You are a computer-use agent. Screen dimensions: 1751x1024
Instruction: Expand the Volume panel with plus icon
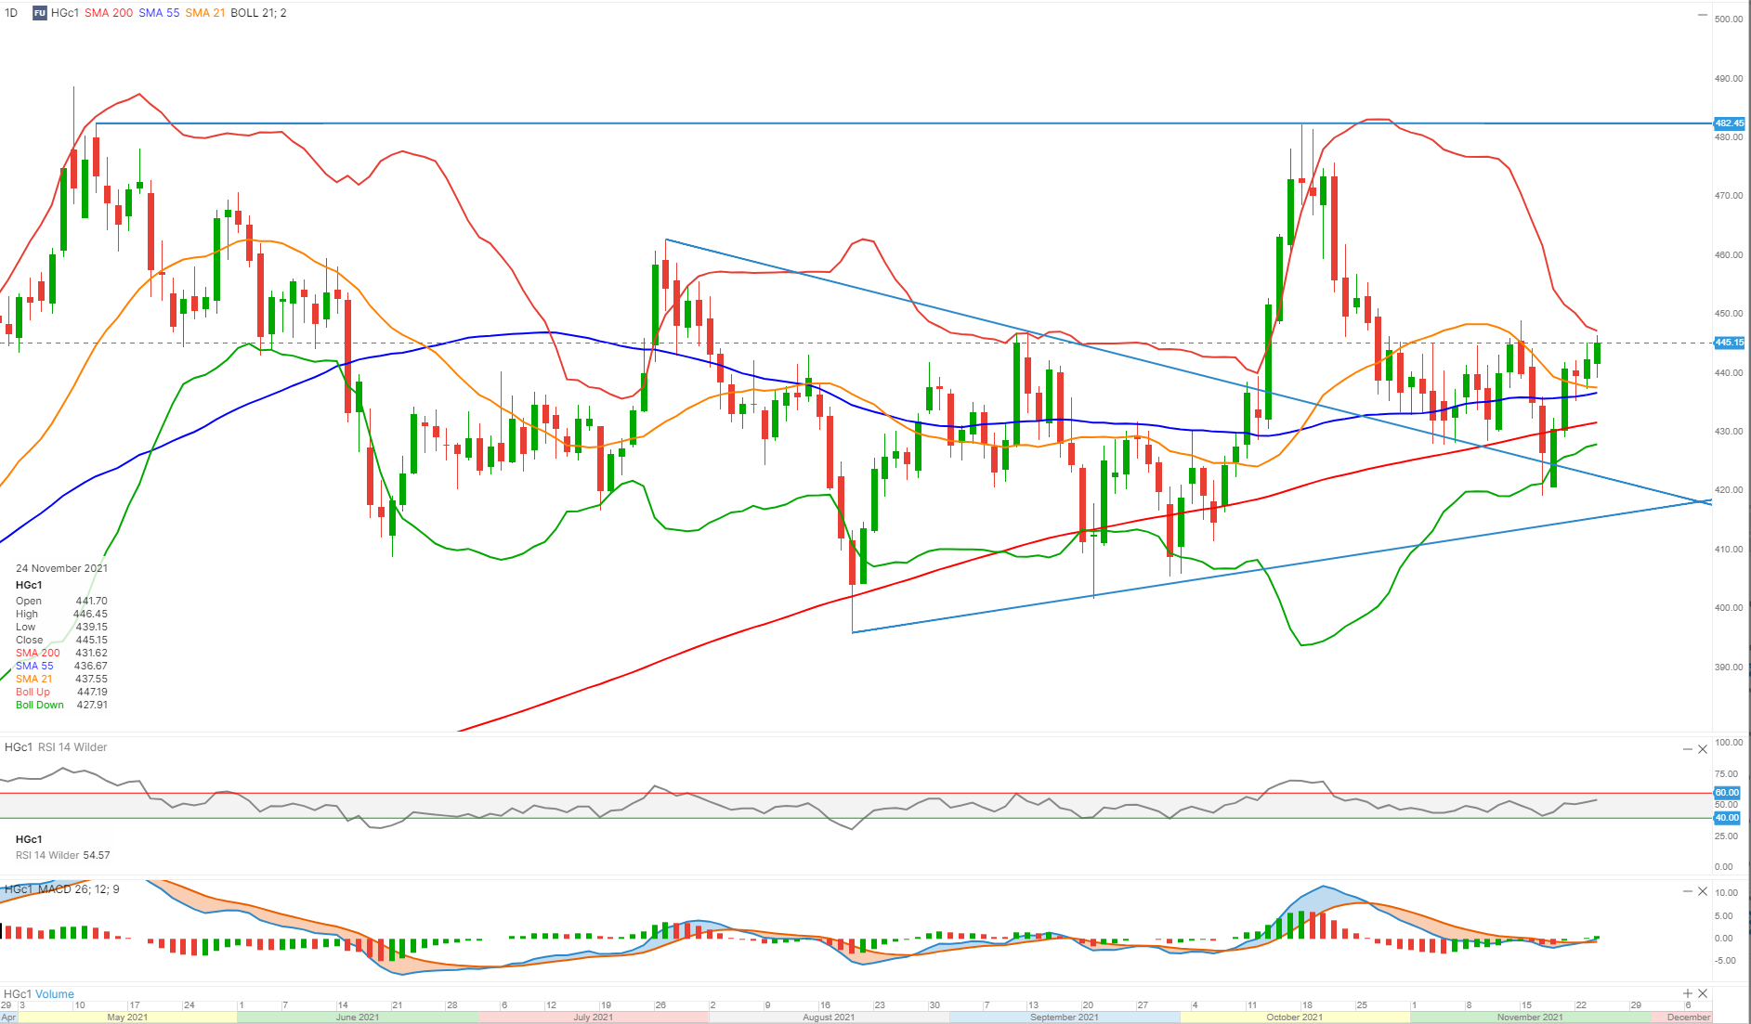1688,993
